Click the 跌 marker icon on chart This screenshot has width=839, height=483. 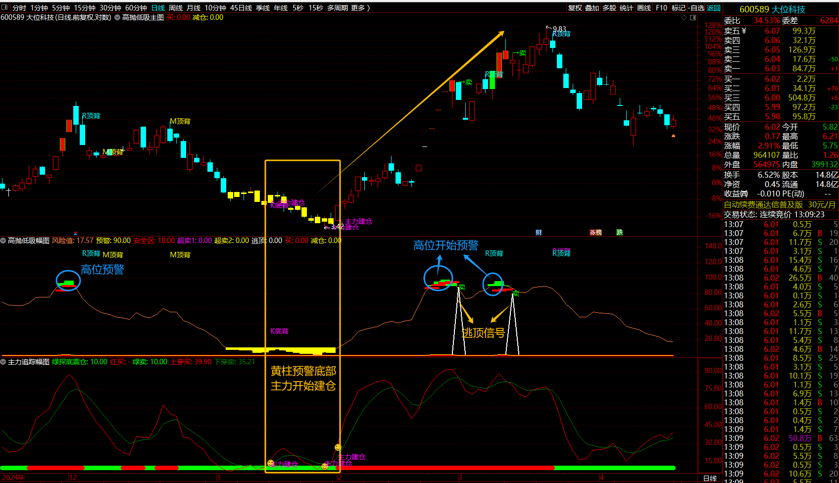(619, 233)
